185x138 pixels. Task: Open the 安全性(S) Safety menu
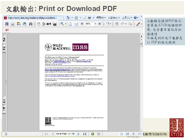(114, 18)
